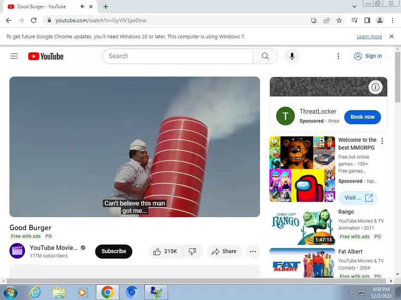This screenshot has width=401, height=300.
Task: Share this page from the address bar
Action: [x=327, y=20]
